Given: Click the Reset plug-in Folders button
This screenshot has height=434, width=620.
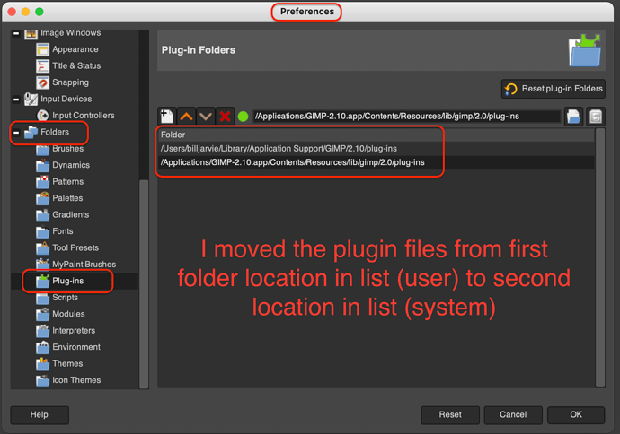Looking at the screenshot, I should 554,89.
